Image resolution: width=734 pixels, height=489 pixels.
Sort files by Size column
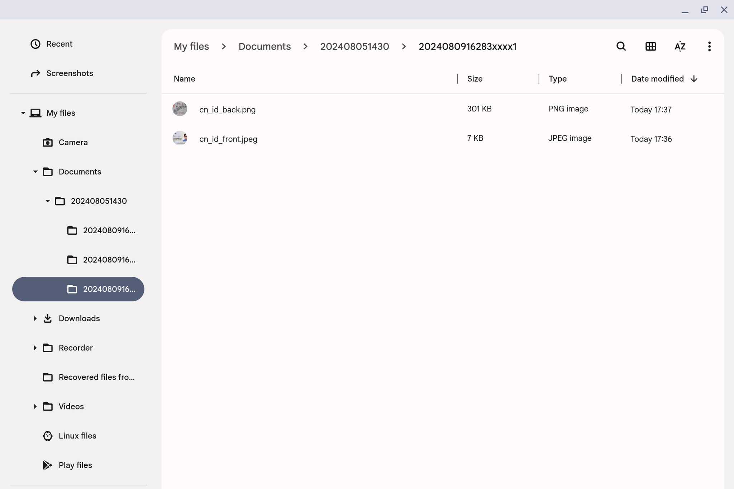pos(475,79)
